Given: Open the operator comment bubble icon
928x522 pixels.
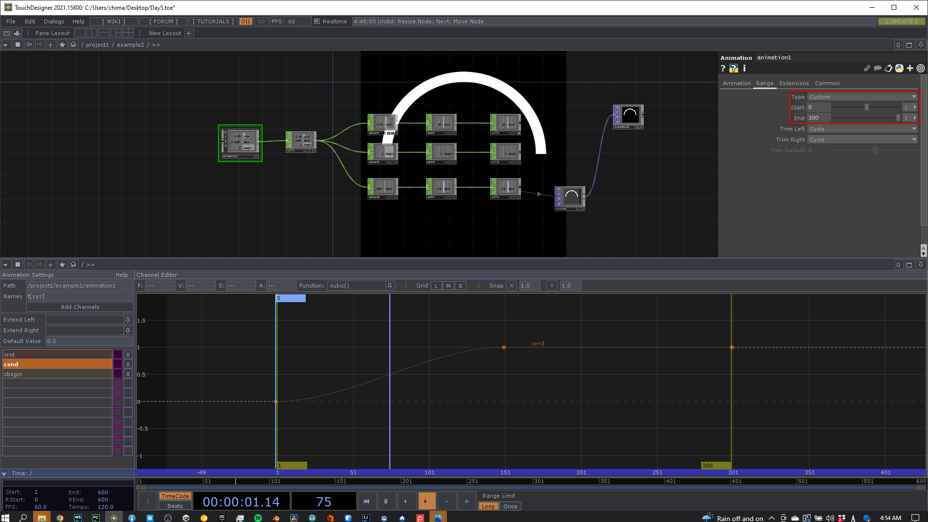Looking at the screenshot, I should click(x=877, y=69).
